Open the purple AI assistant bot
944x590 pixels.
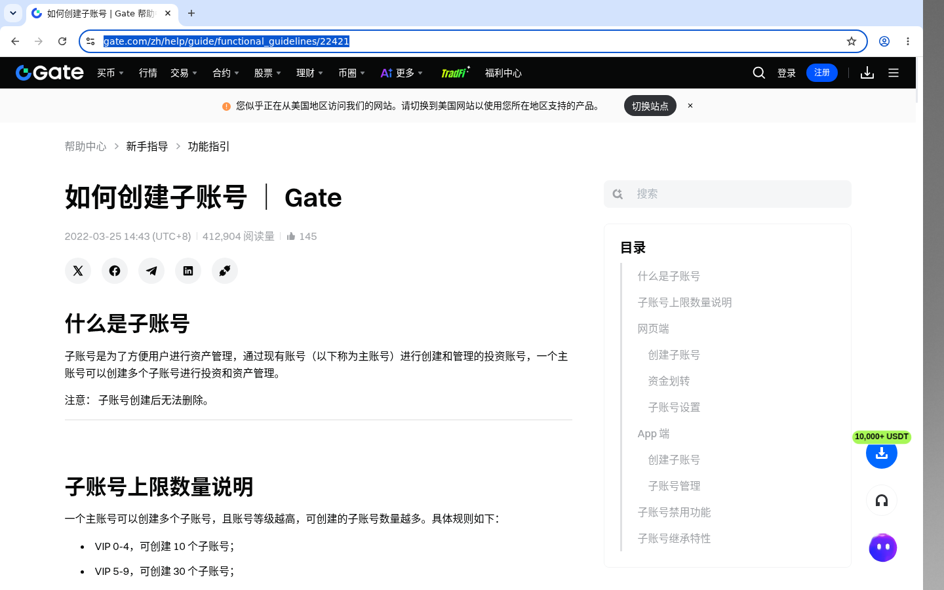click(x=882, y=547)
